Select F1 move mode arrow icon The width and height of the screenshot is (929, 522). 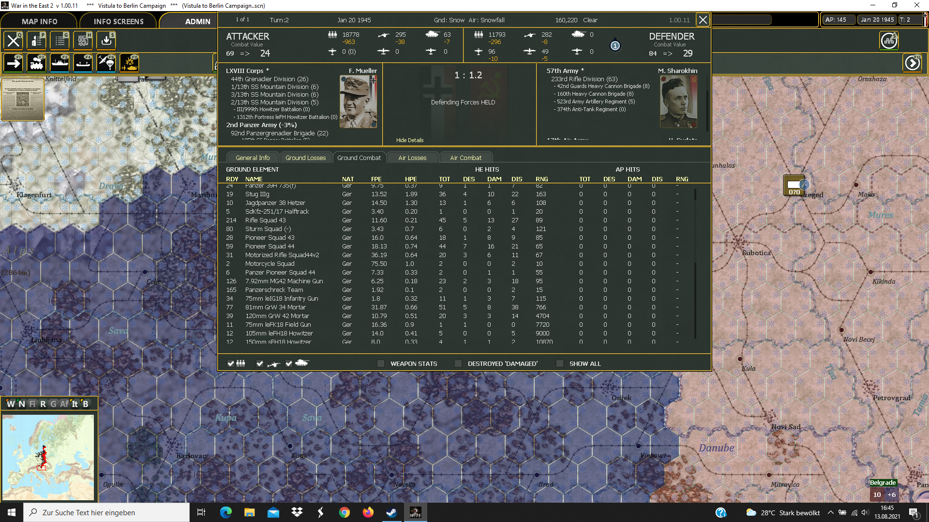coord(13,63)
